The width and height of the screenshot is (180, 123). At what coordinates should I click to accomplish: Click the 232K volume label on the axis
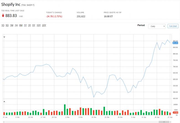point(175,113)
